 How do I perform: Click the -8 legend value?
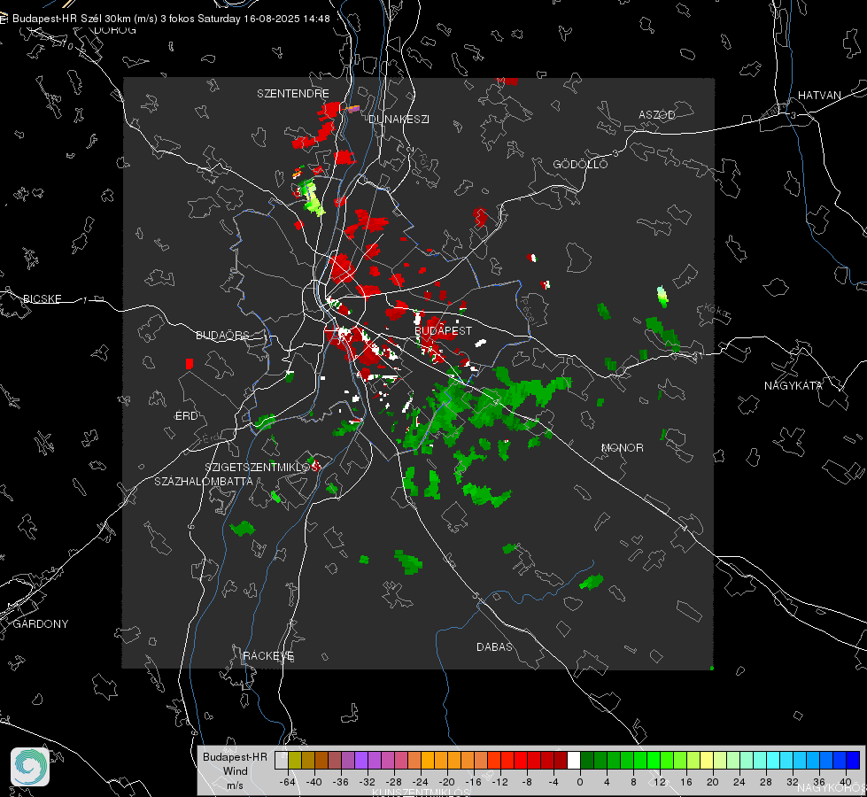coord(526,782)
